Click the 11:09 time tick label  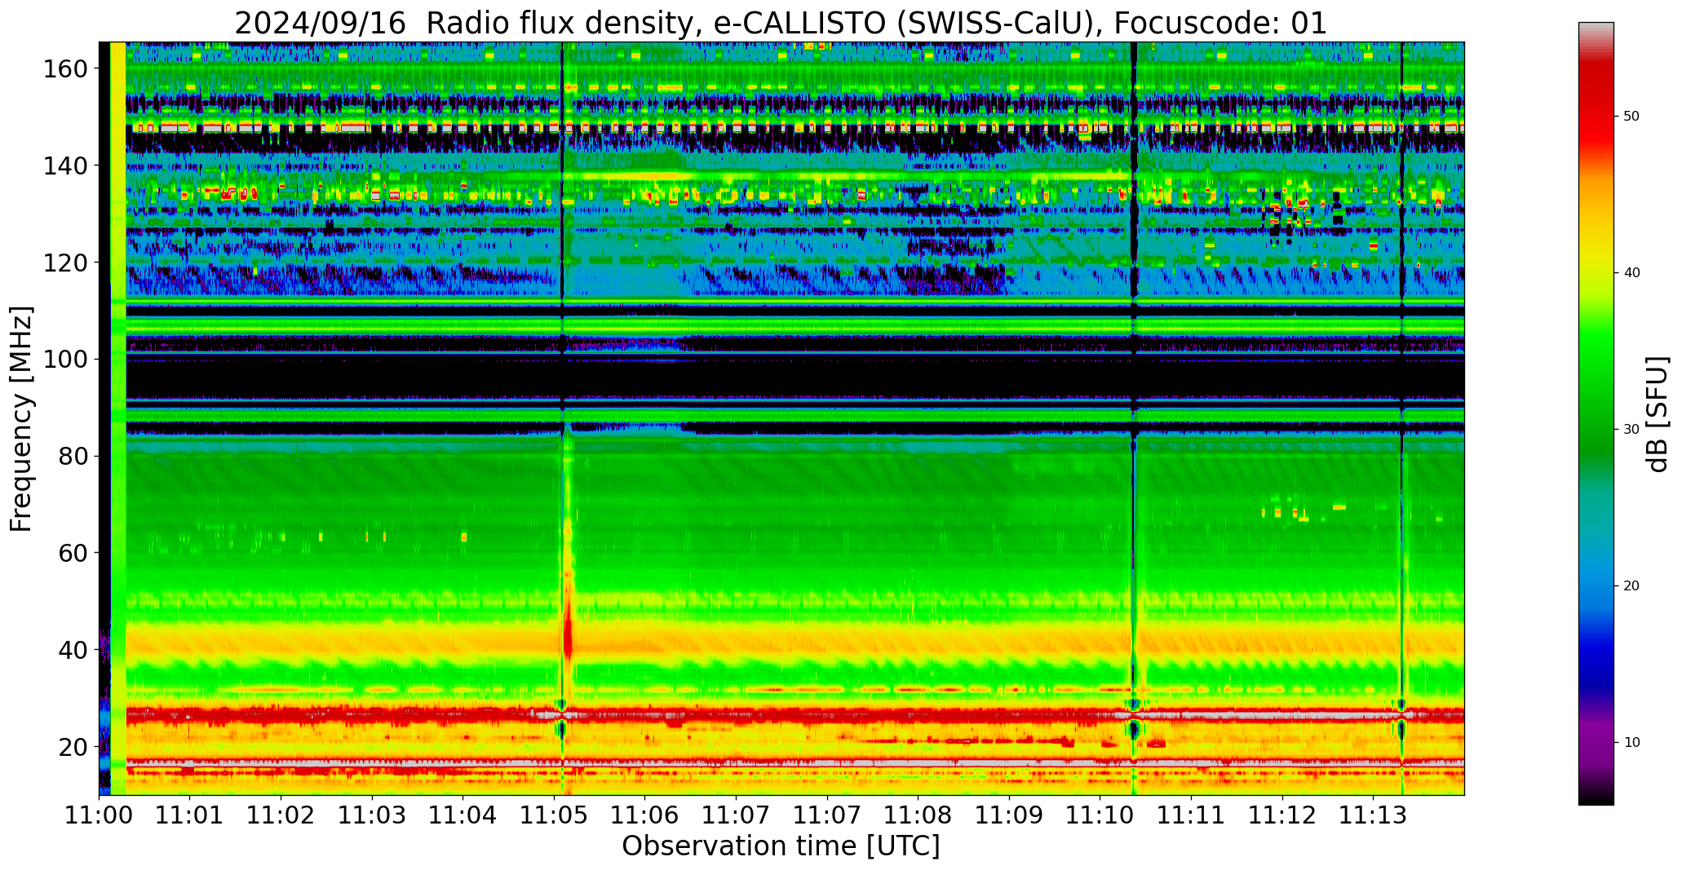pyautogui.click(x=1009, y=815)
